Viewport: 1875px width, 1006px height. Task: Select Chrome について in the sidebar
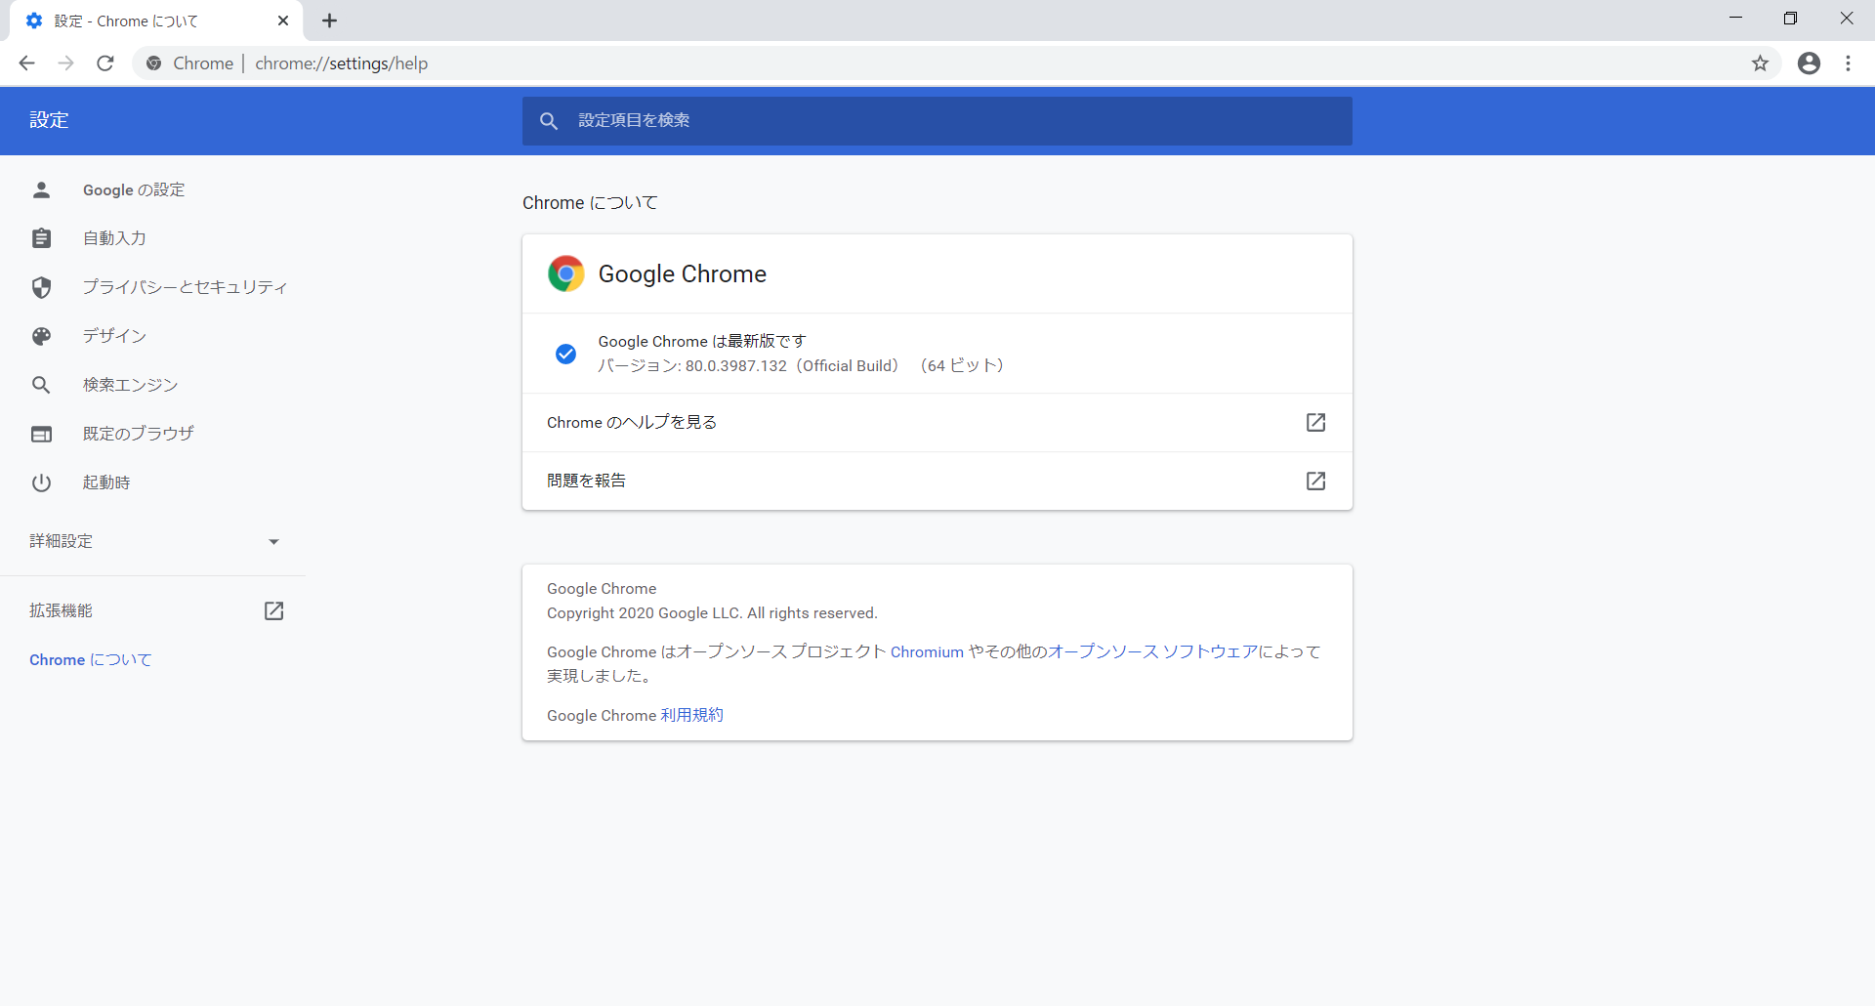point(91,660)
